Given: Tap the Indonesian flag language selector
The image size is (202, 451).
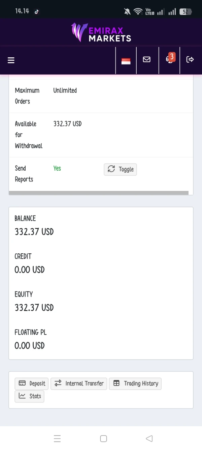Looking at the screenshot, I should [126, 61].
